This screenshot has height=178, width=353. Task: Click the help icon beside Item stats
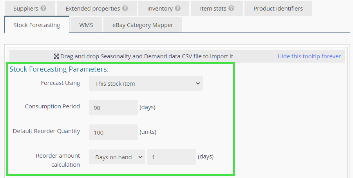[x=231, y=8]
